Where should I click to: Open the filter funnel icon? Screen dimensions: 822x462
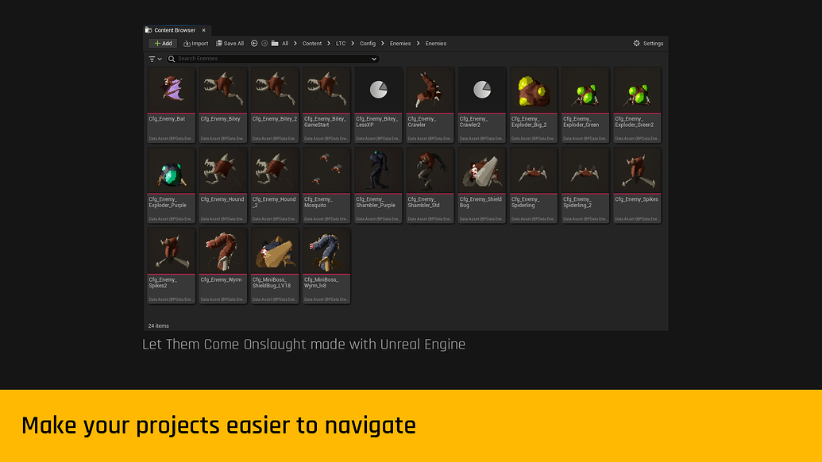pos(152,57)
